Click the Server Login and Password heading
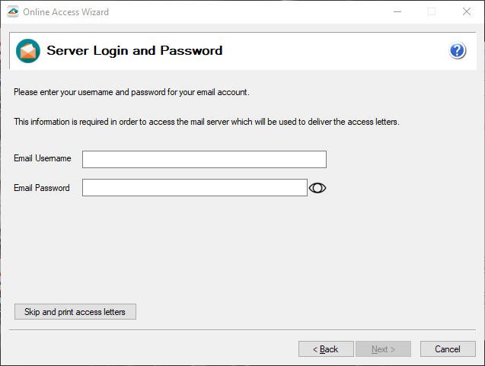The image size is (485, 366). tap(134, 51)
